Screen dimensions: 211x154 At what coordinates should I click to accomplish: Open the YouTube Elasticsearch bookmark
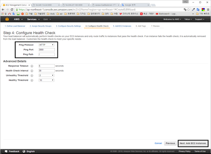click(x=166, y=14)
